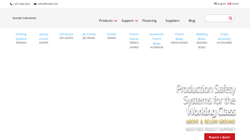The width and height of the screenshot is (250, 140).
Task: Click the phone icon in top bar
Action: pyautogui.click(x=11, y=4)
